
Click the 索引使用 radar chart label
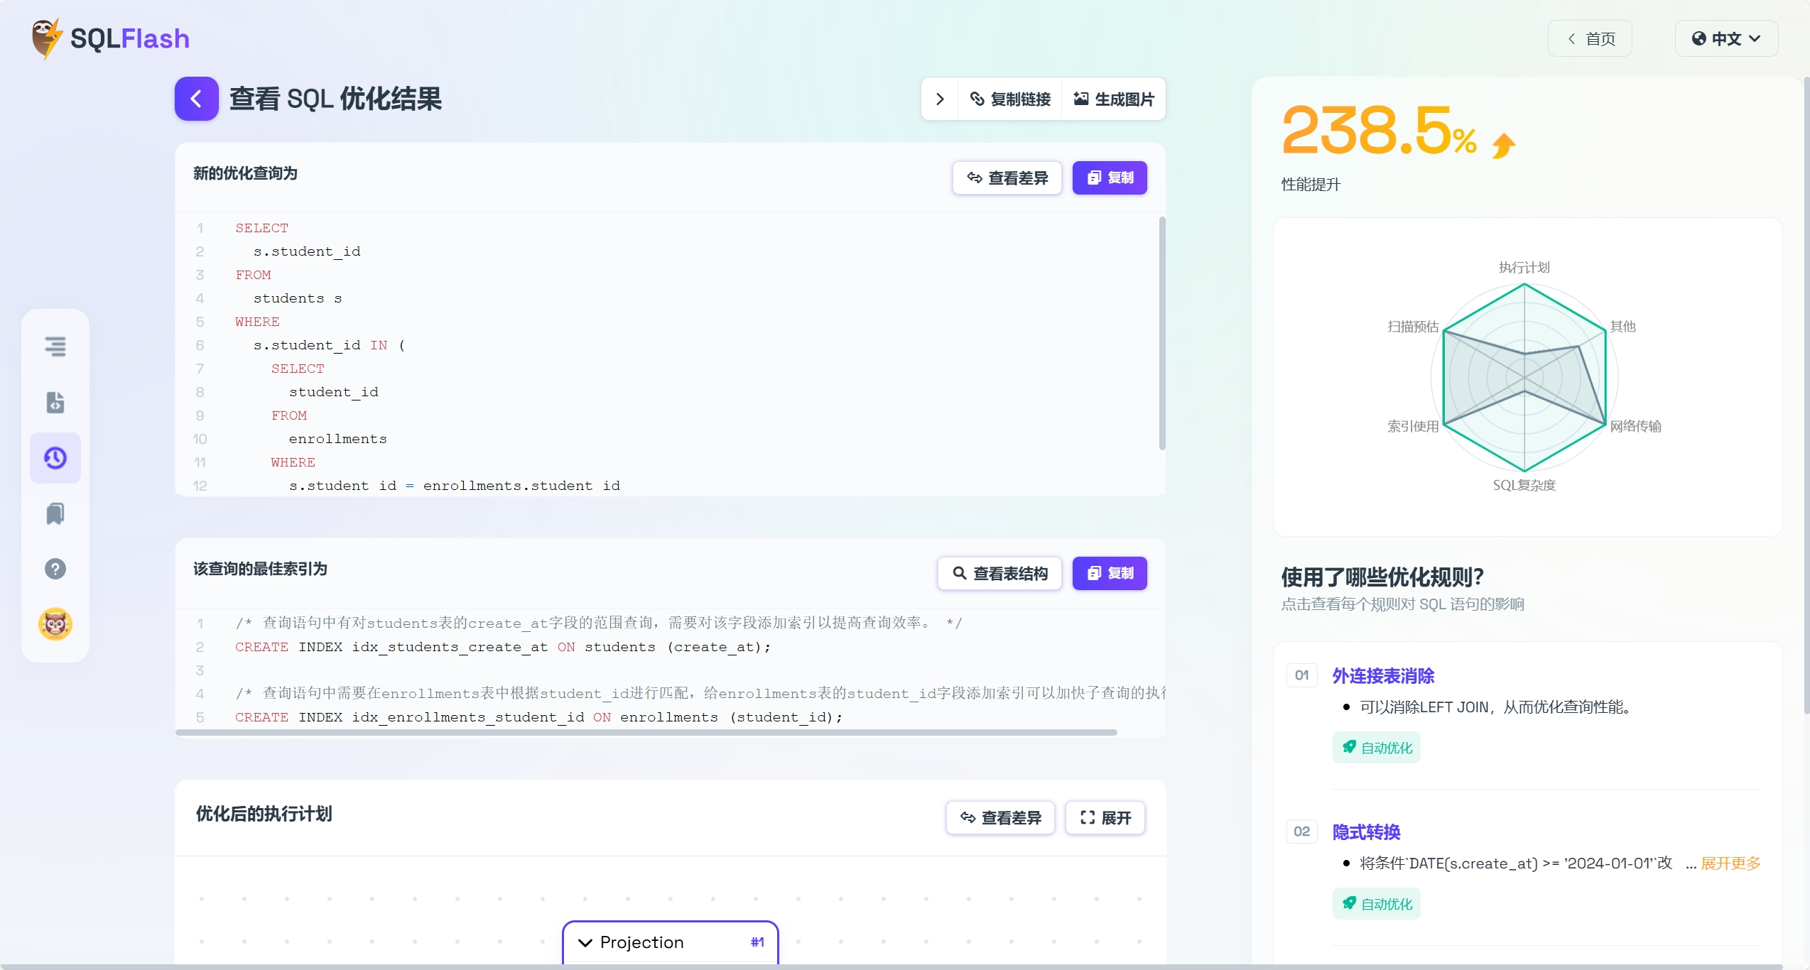coord(1413,426)
